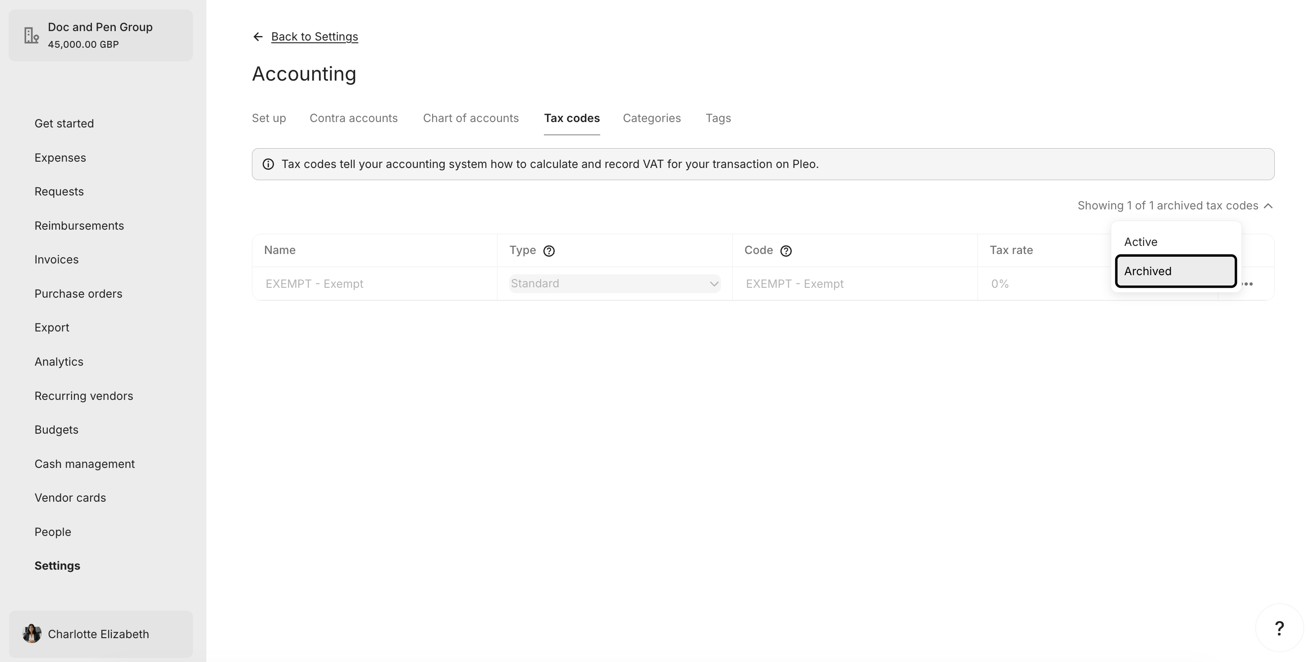Viewport: 1314px width, 662px height.
Task: Follow the Back to Settings link
Action: 314,36
